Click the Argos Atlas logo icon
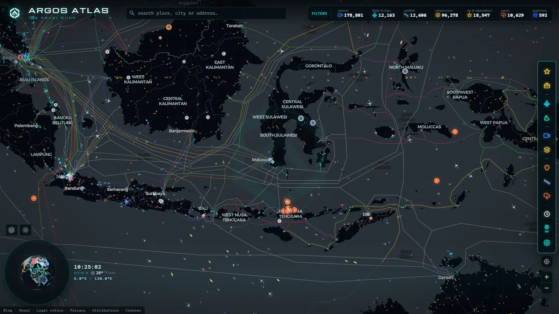 [15, 13]
